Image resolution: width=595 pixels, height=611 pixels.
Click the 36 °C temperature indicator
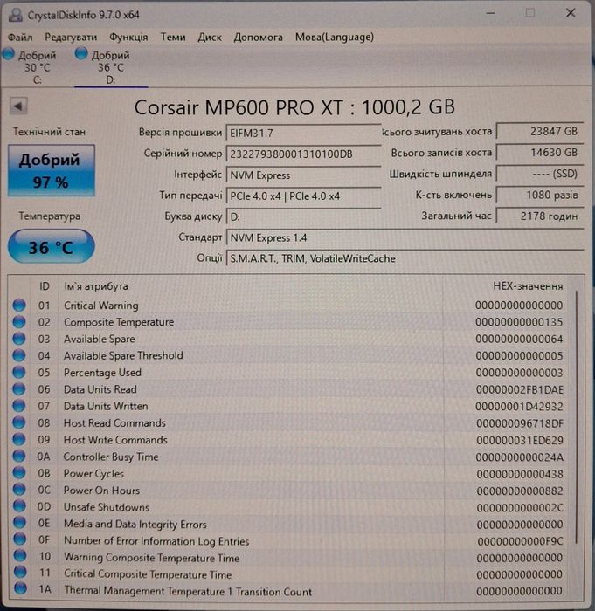pyautogui.click(x=51, y=247)
